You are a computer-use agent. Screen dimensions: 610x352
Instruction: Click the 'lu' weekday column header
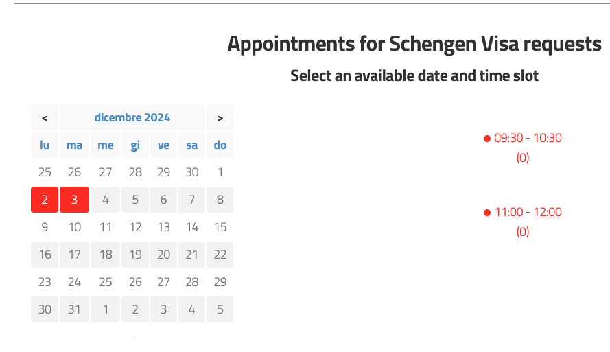(x=45, y=145)
